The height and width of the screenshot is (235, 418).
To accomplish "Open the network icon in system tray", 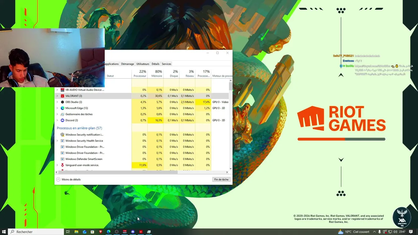I will pos(390,232).
